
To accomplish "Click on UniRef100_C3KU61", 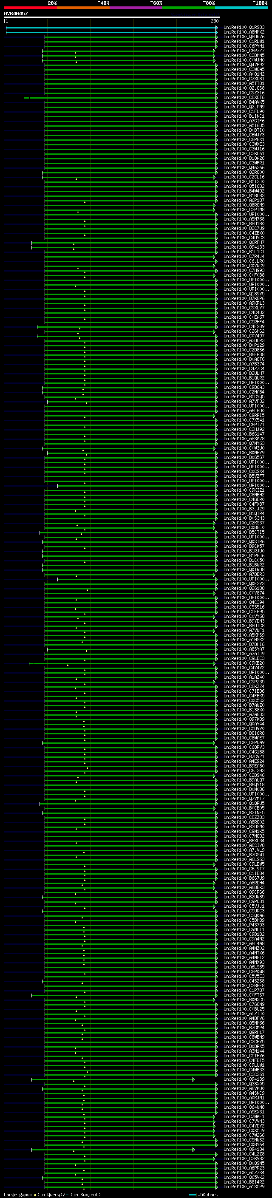I will (x=244, y=153).
